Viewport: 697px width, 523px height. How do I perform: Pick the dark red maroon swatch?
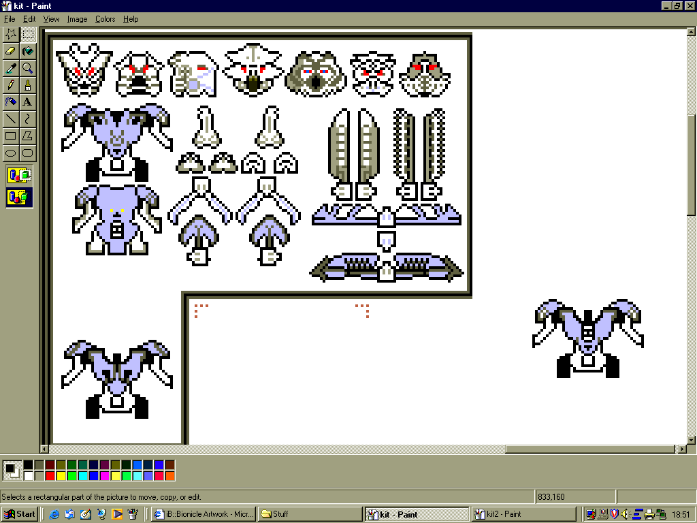tap(50, 465)
